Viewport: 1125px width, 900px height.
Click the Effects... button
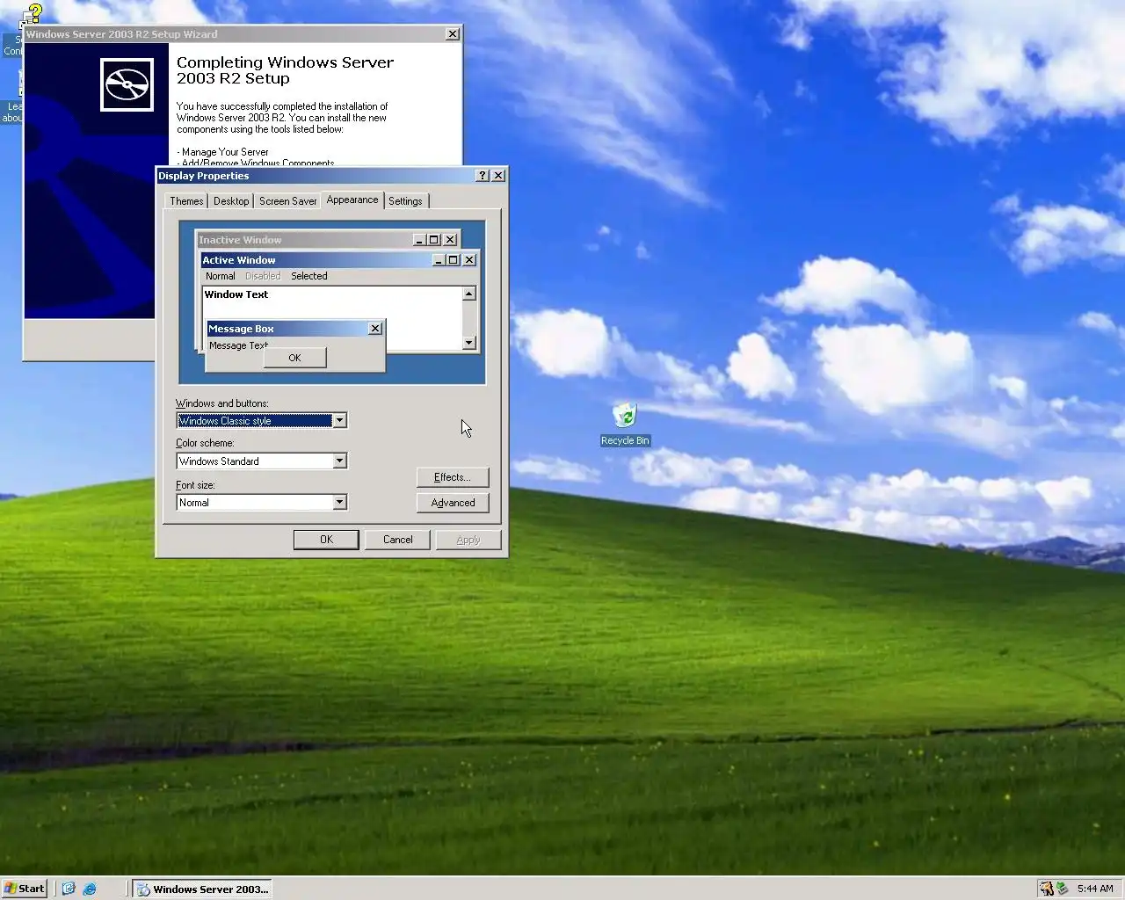[453, 477]
